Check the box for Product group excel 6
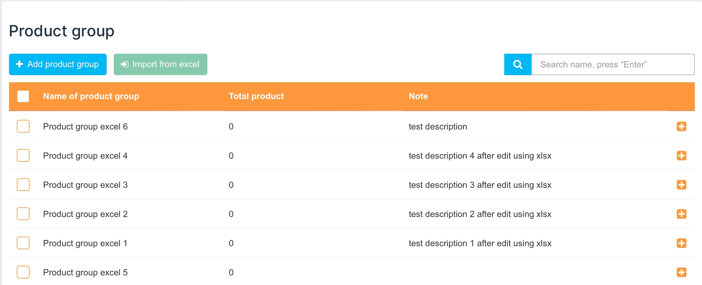The width and height of the screenshot is (702, 285). click(23, 127)
